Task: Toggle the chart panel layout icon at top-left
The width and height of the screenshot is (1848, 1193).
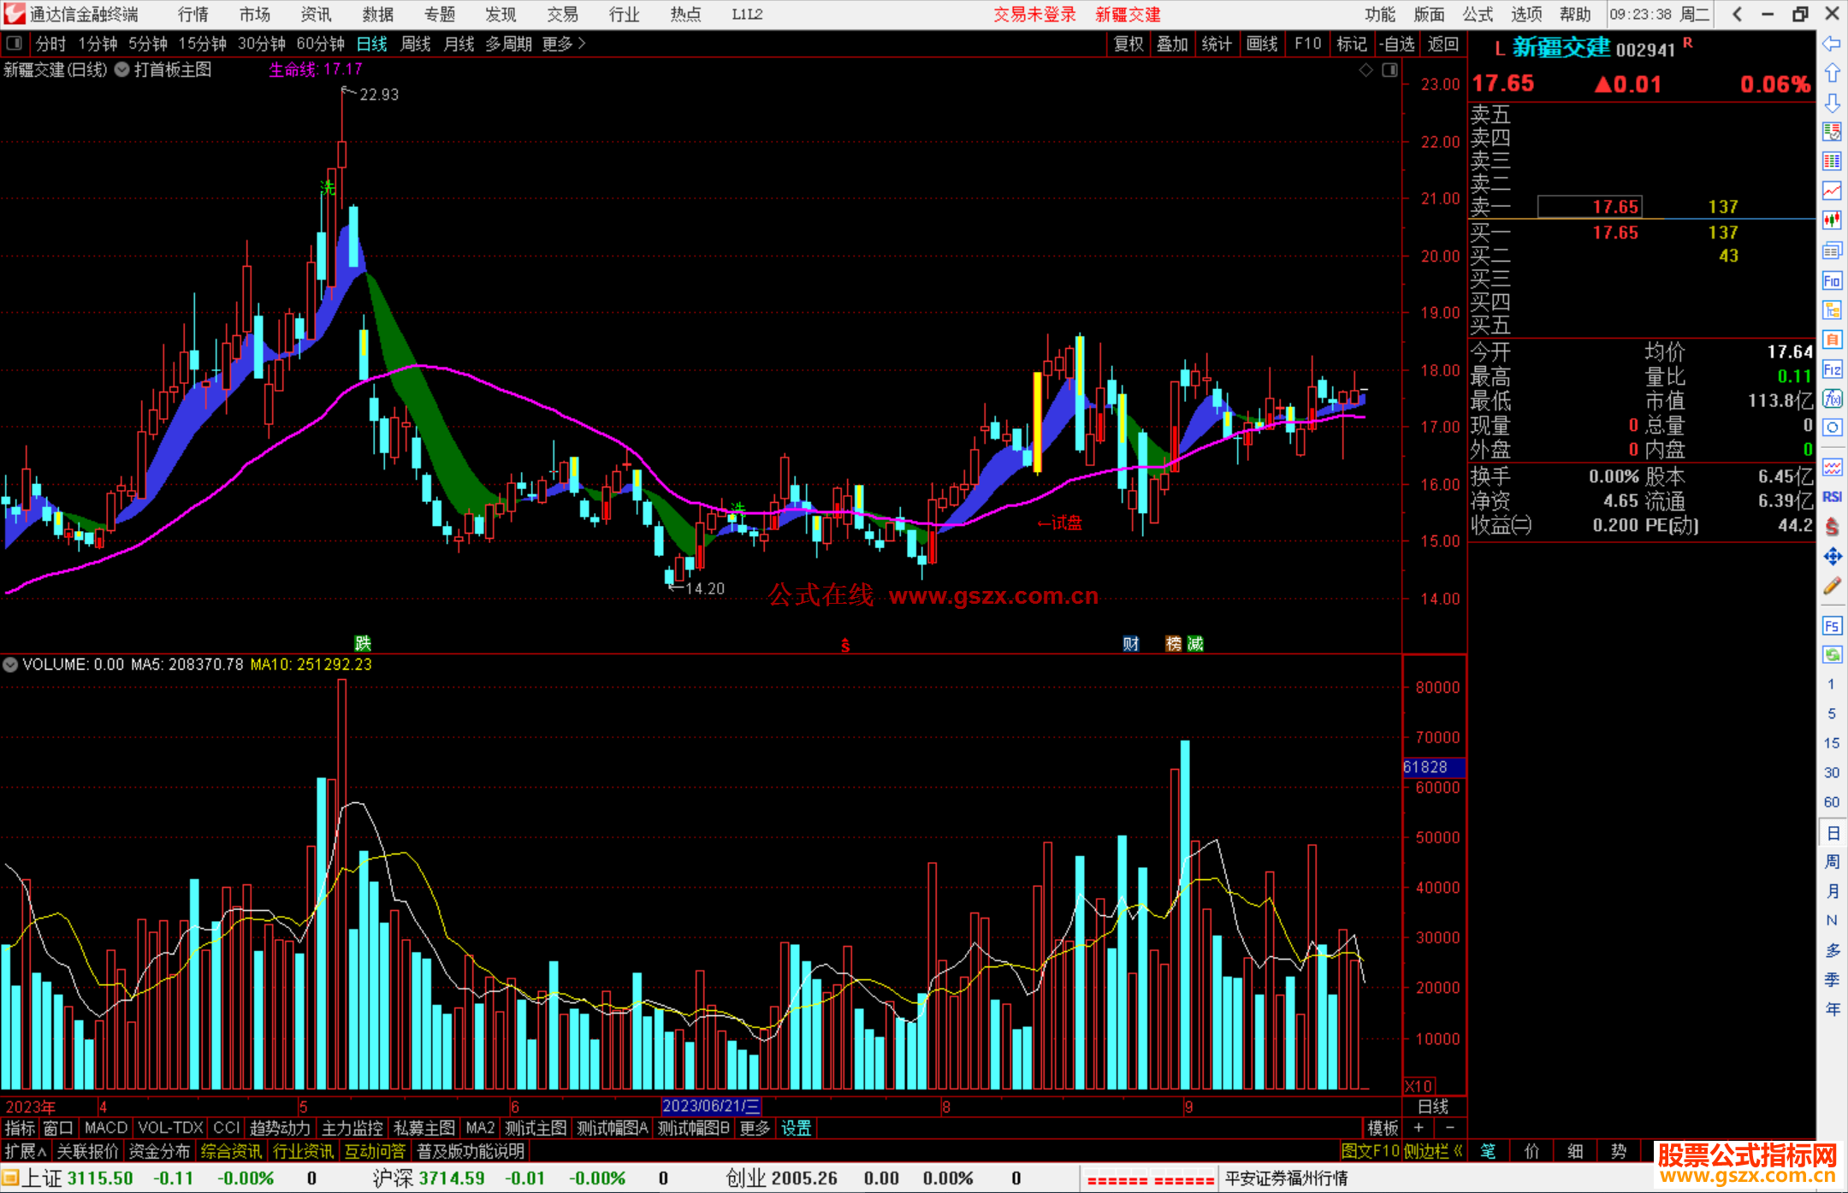Action: tap(15, 44)
